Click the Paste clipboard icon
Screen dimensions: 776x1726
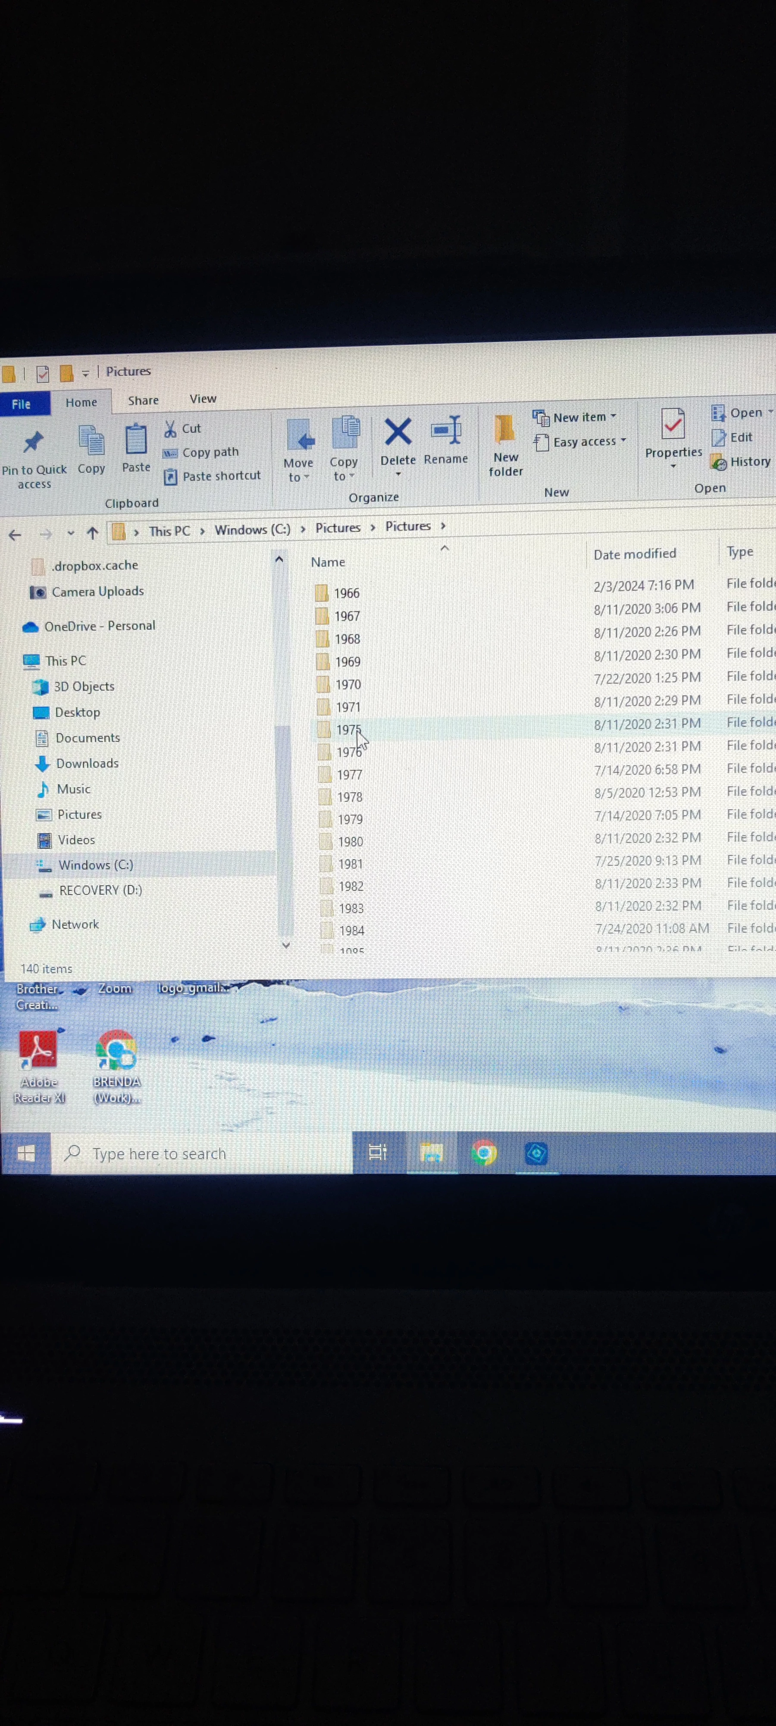[x=136, y=440]
